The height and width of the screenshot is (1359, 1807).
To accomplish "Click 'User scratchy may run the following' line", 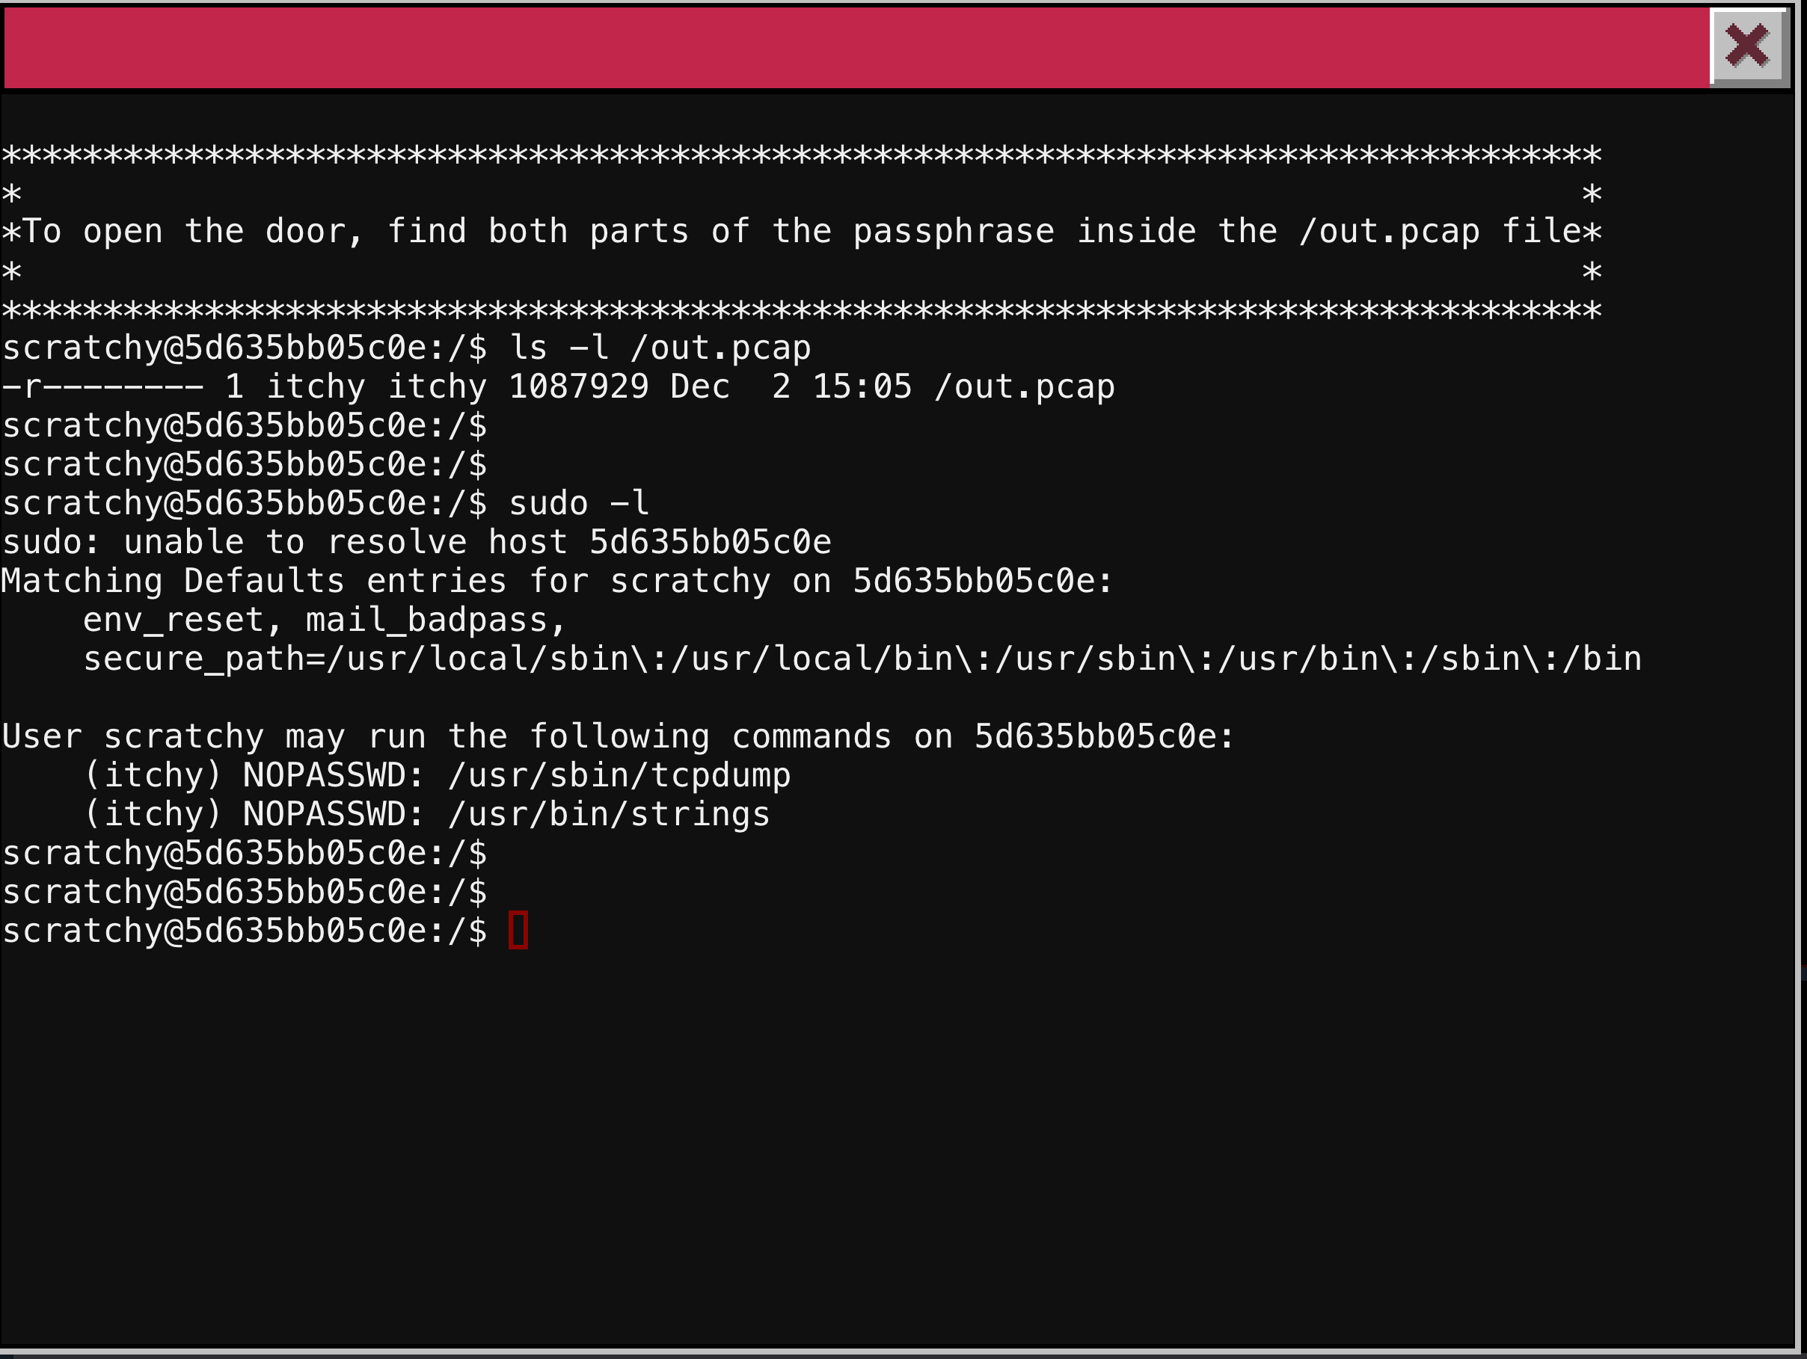I will [x=618, y=736].
